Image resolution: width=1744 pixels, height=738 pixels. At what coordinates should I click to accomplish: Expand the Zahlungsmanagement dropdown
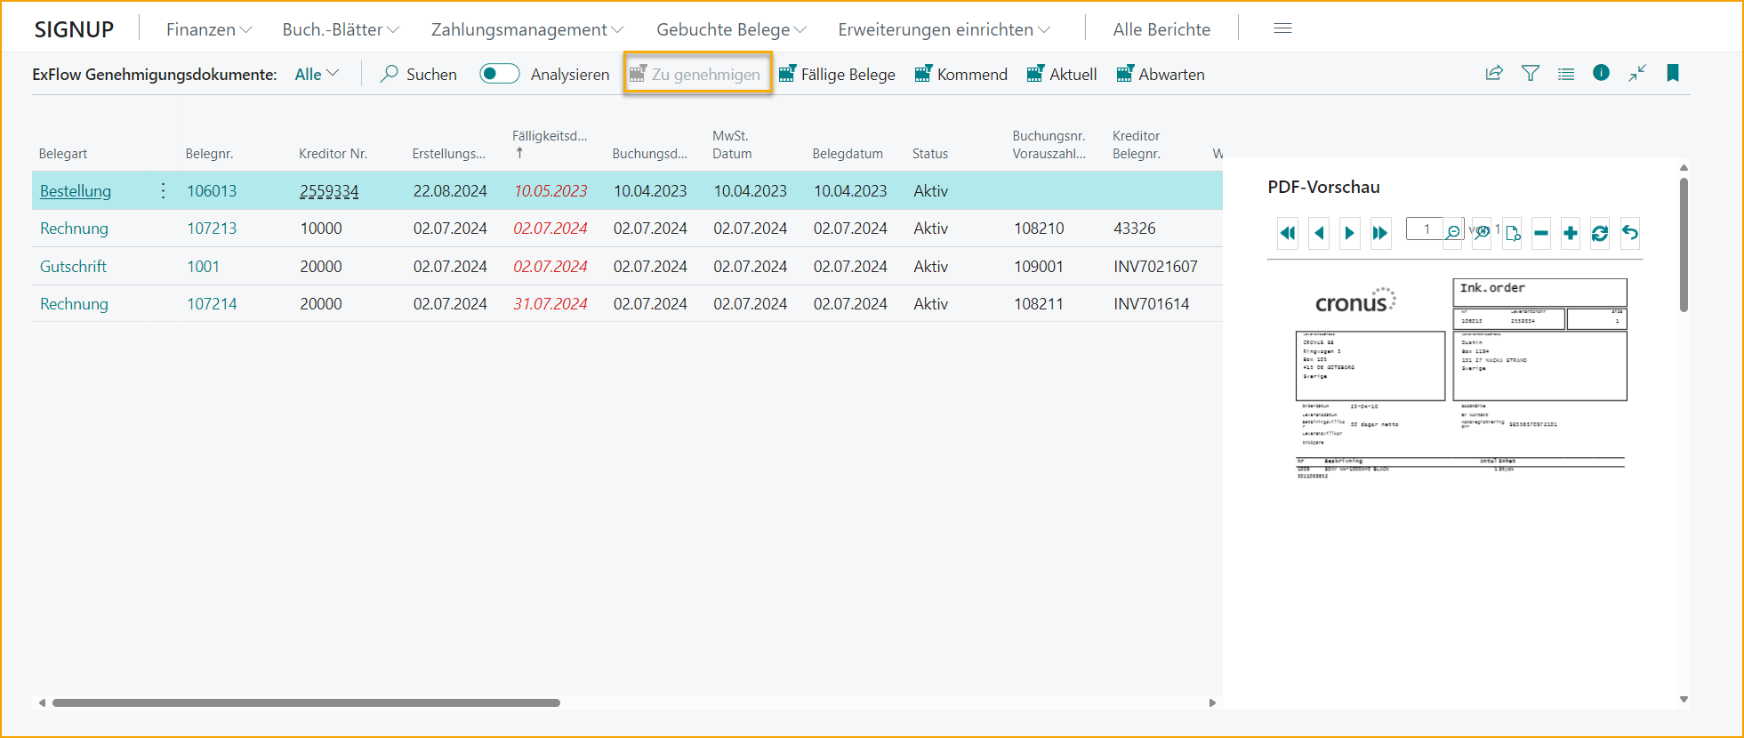tap(526, 29)
